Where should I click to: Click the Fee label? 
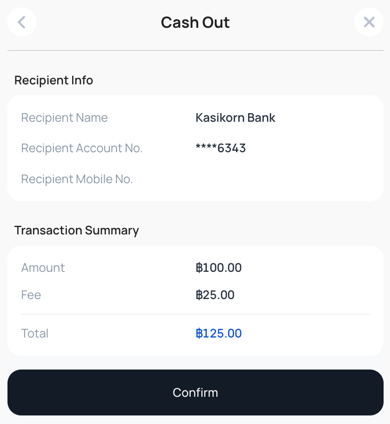[31, 295]
